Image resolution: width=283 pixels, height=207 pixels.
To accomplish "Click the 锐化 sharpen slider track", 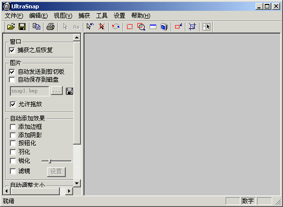I will point(56,161).
